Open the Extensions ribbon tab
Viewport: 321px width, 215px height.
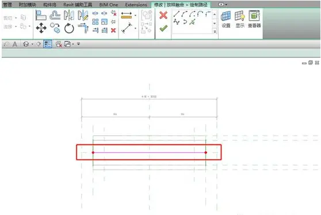[136, 5]
